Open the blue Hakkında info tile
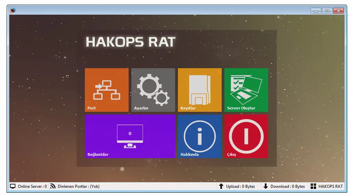This screenshot has height=195, width=351. 200,136
